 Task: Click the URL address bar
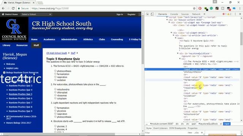(112, 8)
